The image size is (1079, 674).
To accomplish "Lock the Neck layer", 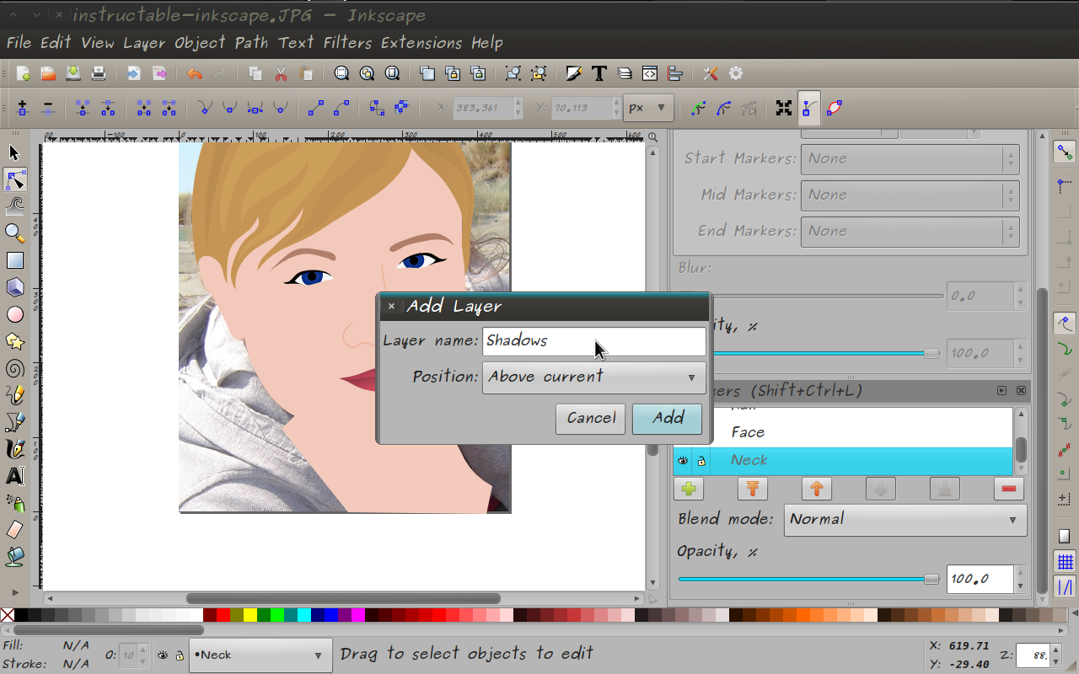I will (701, 460).
